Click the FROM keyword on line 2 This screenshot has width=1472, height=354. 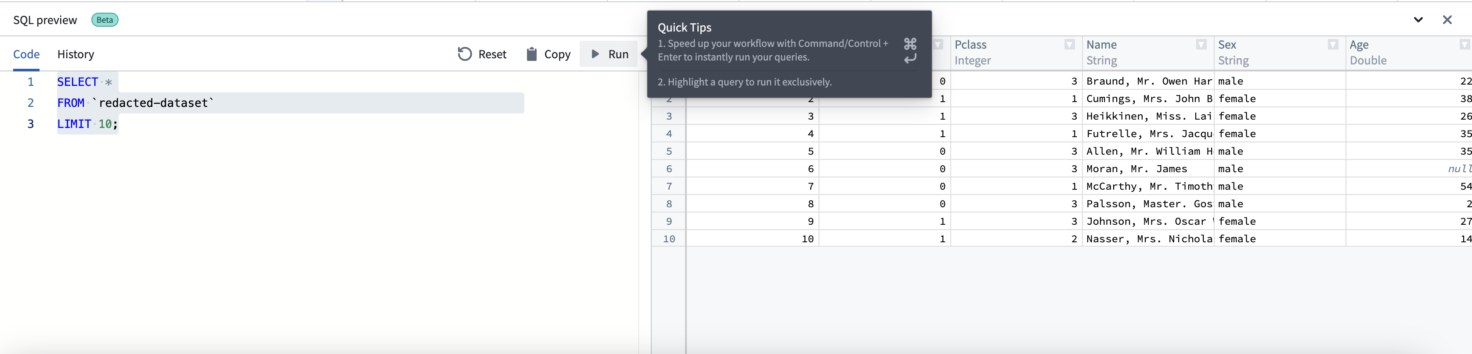[71, 103]
